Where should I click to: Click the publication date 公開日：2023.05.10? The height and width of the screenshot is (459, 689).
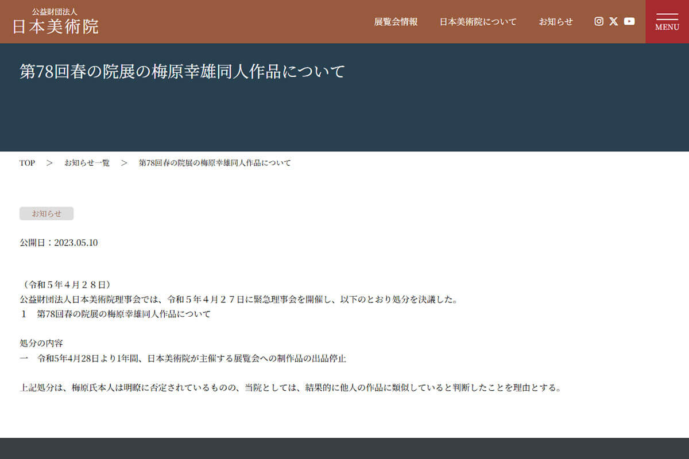click(x=59, y=243)
